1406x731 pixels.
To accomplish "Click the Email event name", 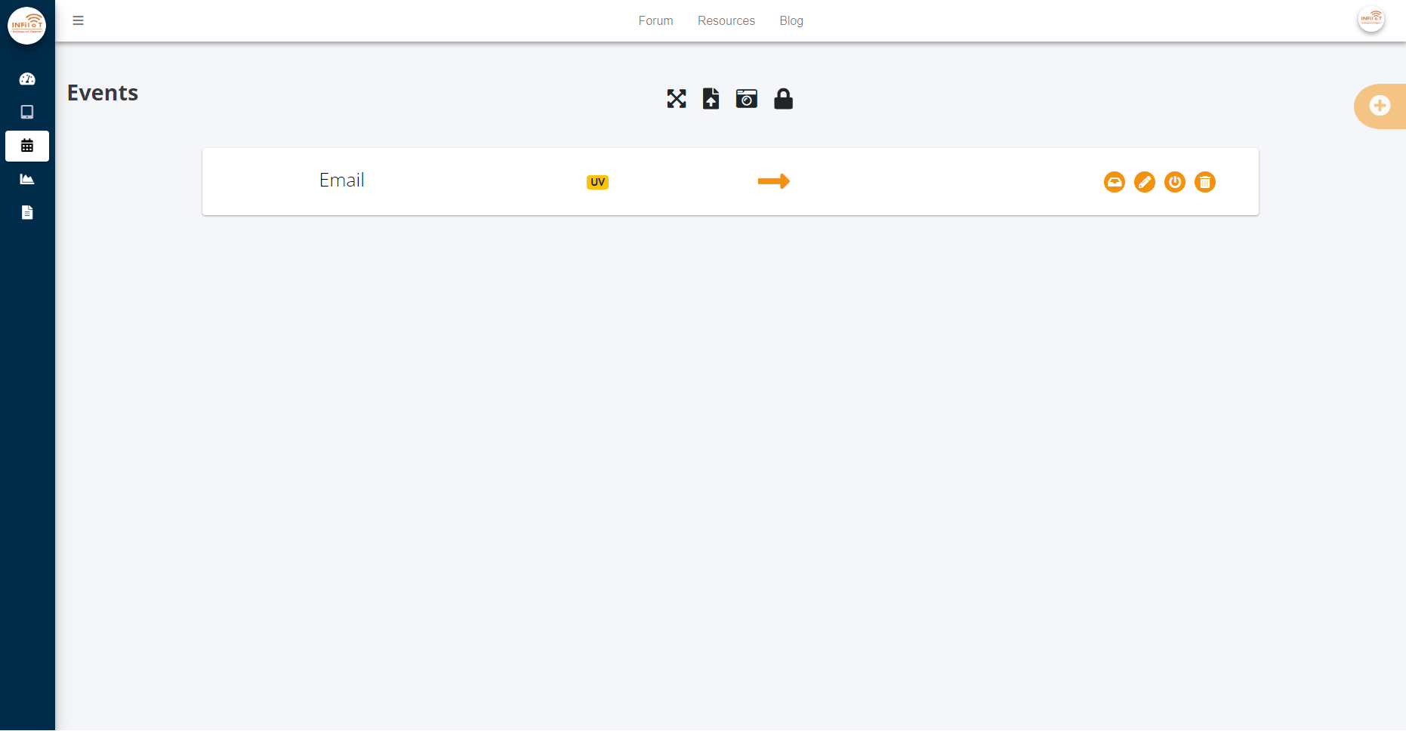I will (342, 180).
